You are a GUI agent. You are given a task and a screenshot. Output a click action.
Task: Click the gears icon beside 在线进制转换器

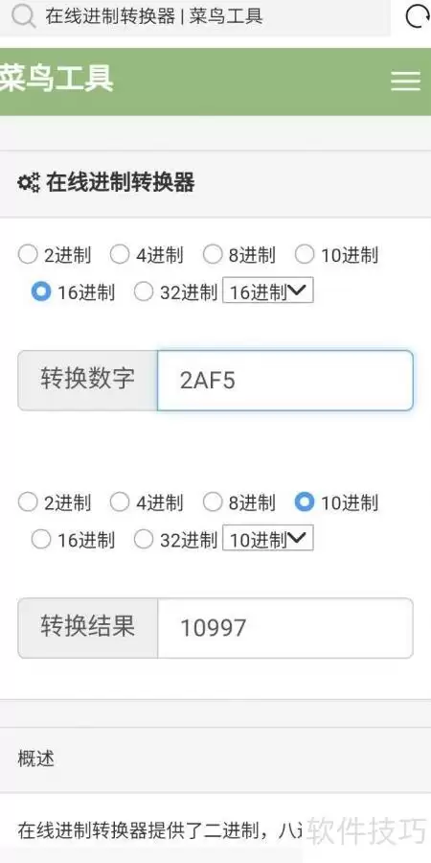(29, 182)
